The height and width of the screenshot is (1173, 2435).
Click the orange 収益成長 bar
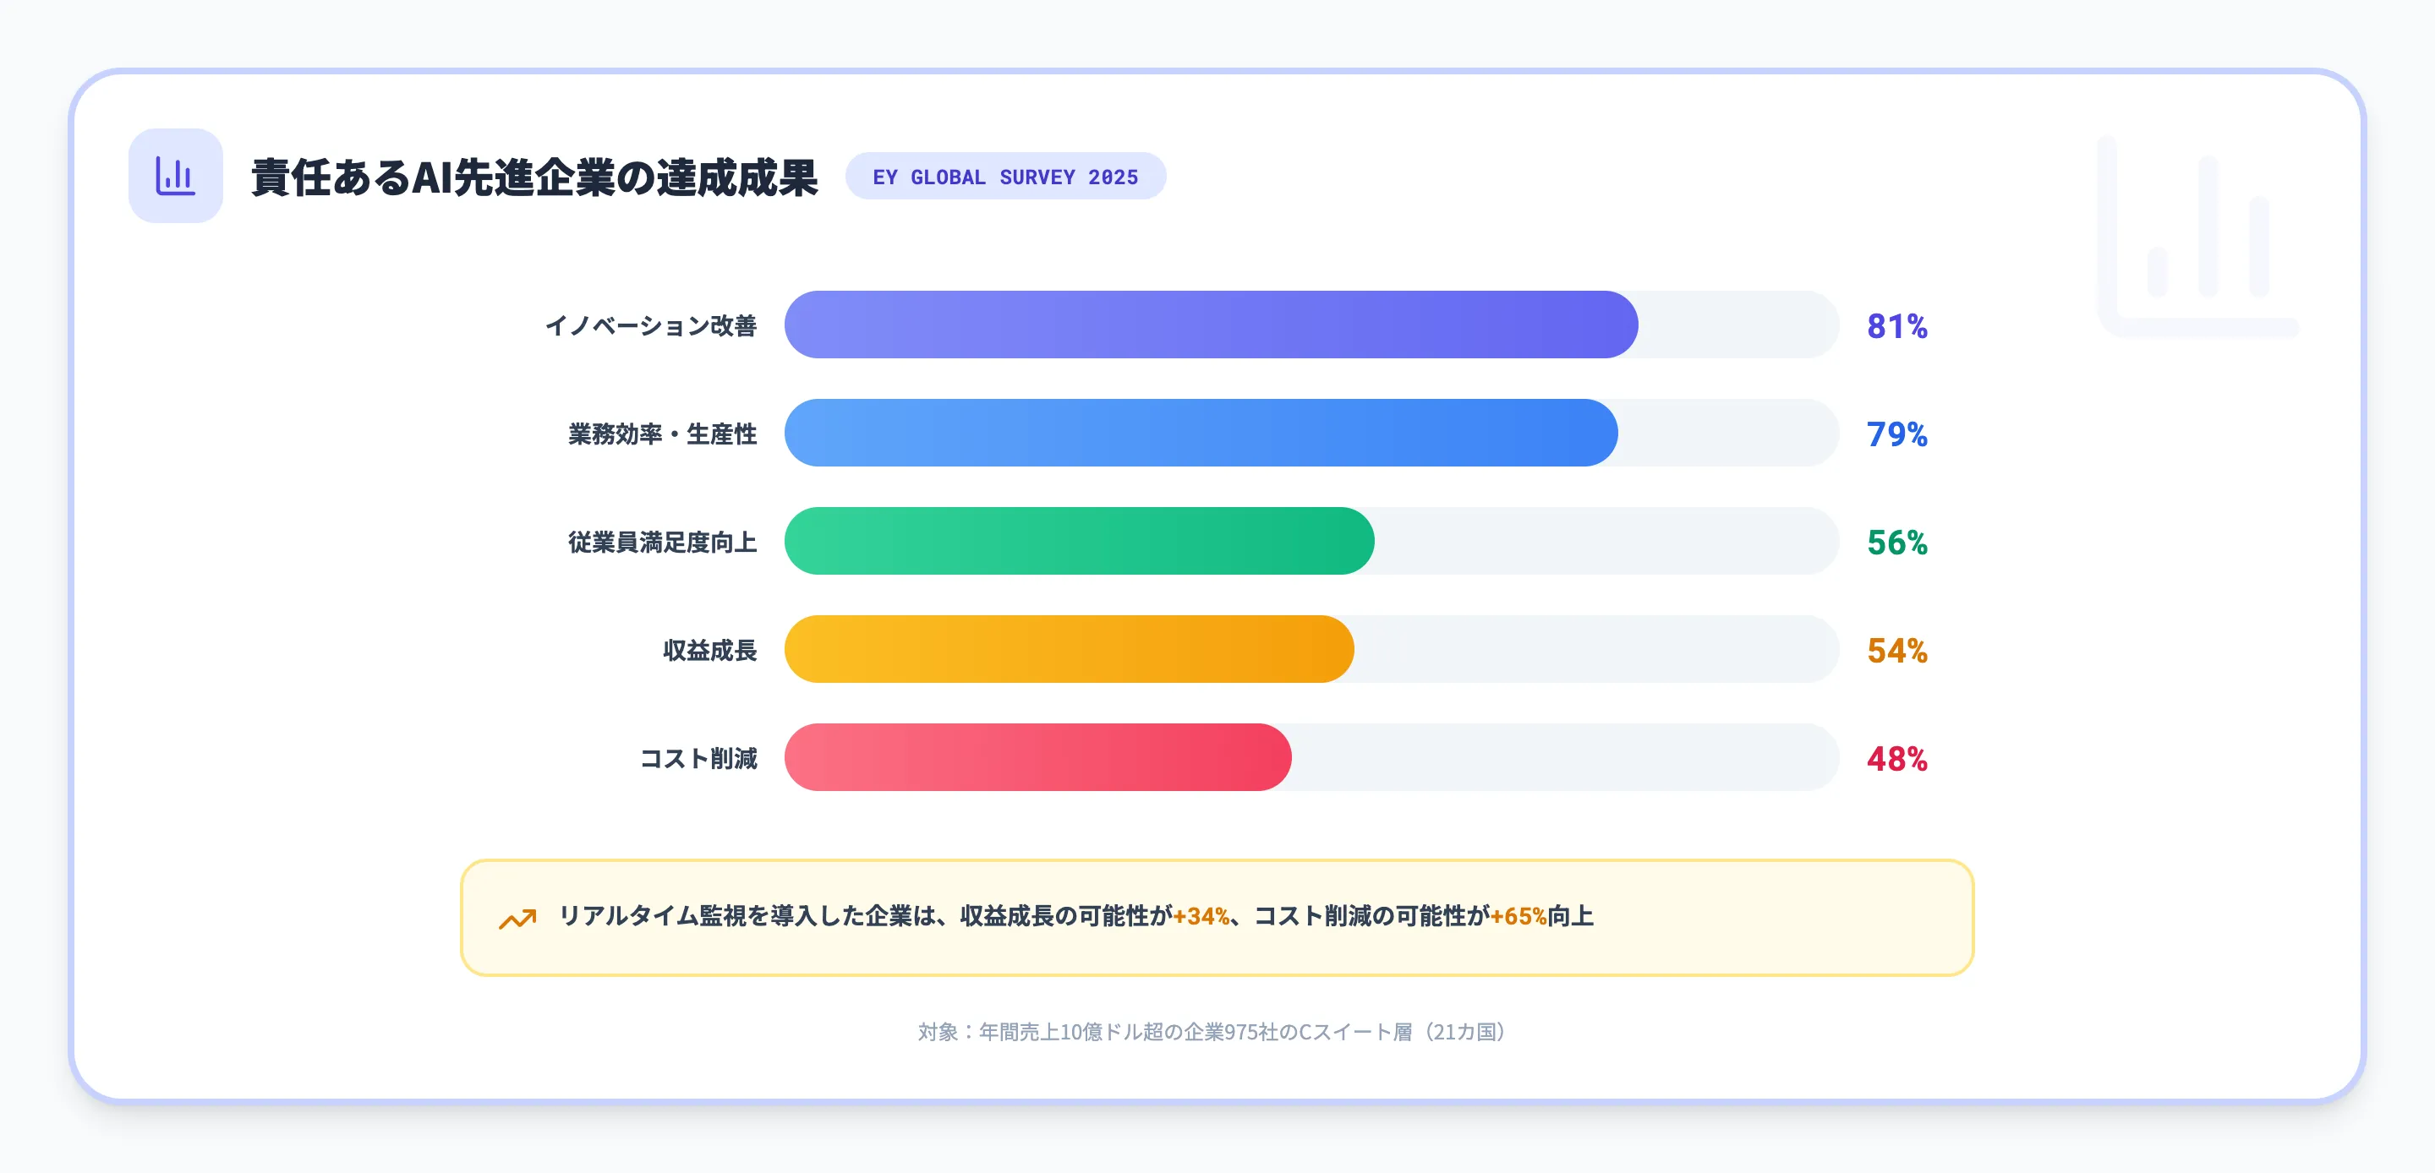1068,649
